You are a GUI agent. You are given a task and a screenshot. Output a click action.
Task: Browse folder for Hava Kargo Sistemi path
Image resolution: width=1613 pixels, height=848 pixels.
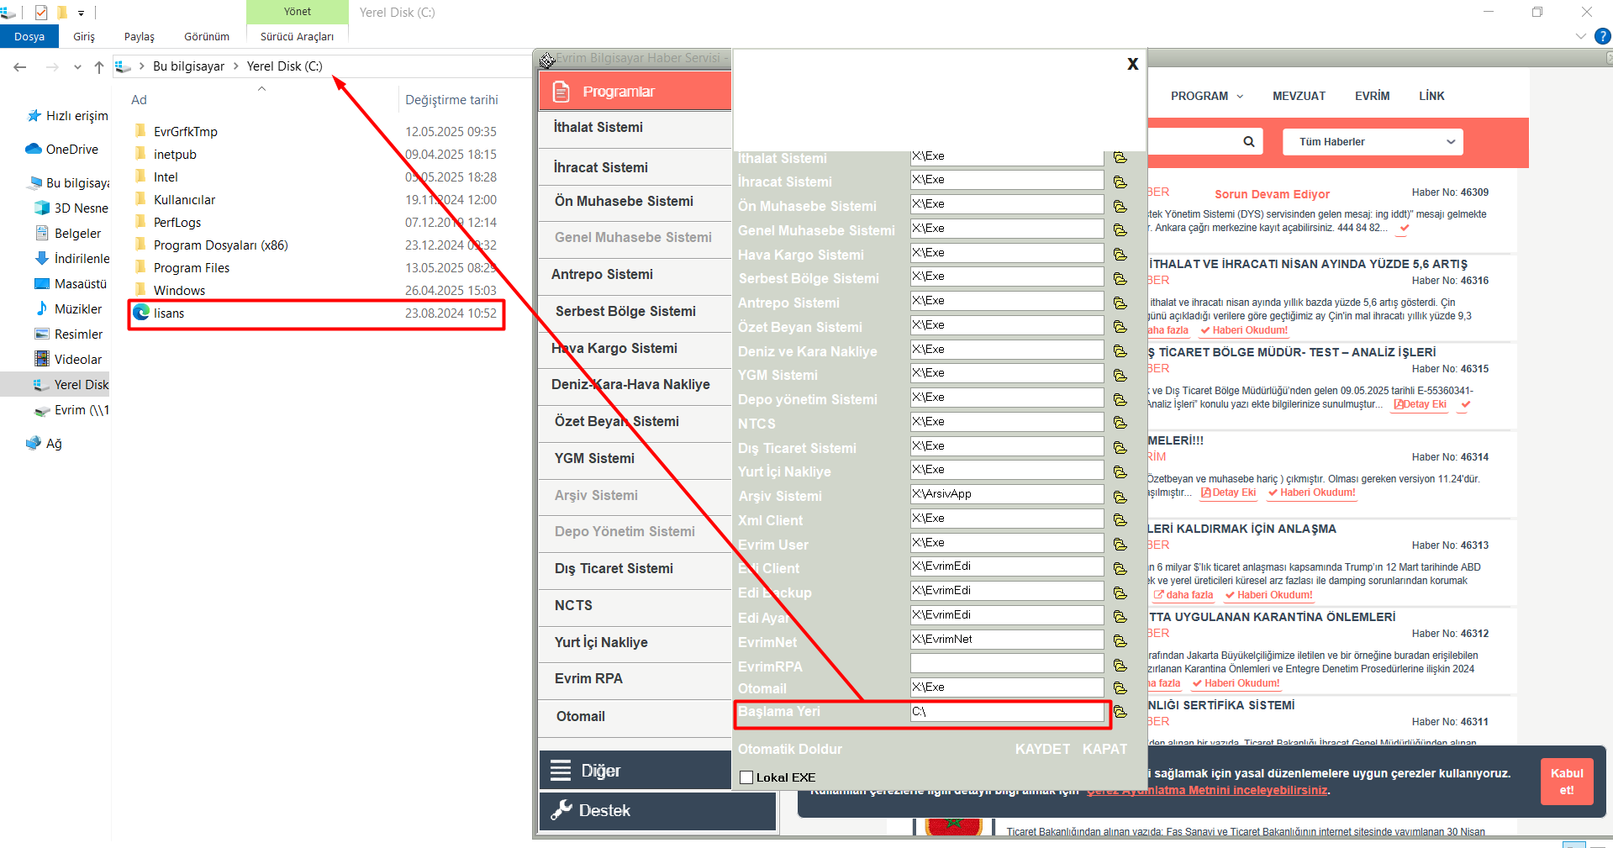tap(1120, 254)
